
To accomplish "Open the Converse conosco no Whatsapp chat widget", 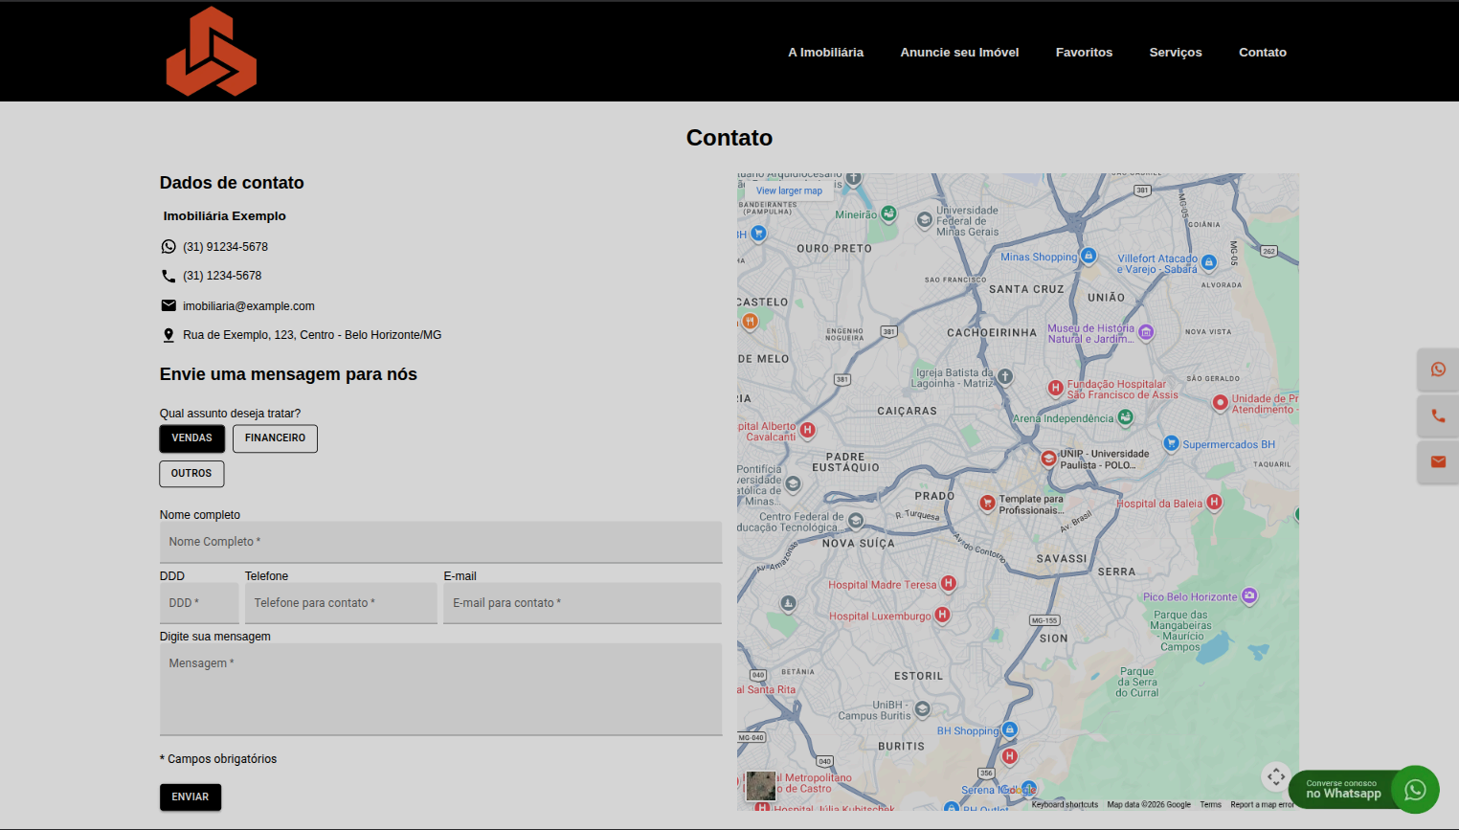I will 1360,789.
